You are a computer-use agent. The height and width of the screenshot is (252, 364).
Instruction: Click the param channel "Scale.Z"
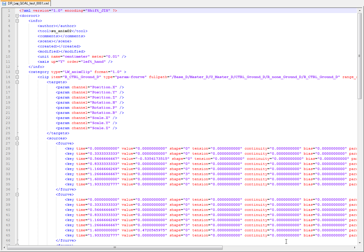100,128
